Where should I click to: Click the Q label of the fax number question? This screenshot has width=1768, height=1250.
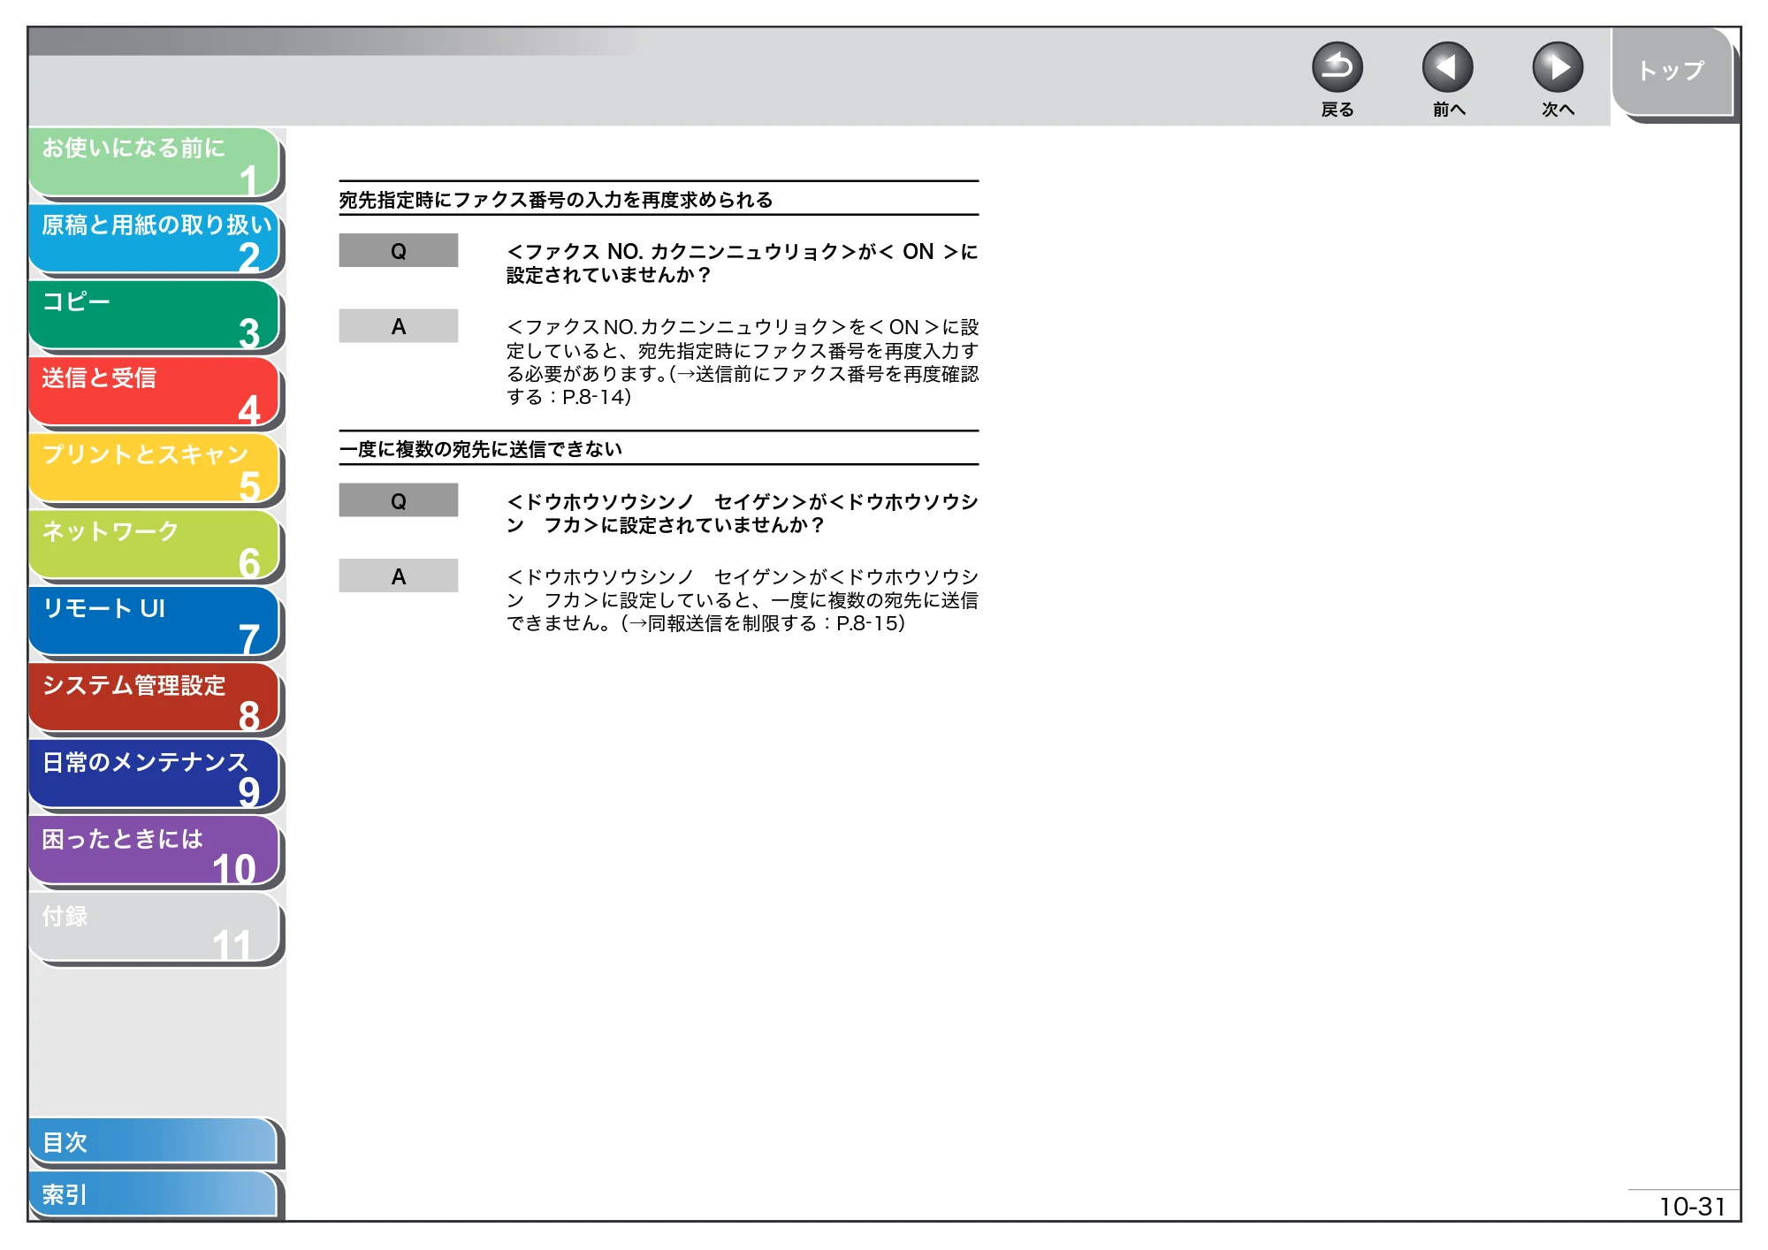point(399,251)
